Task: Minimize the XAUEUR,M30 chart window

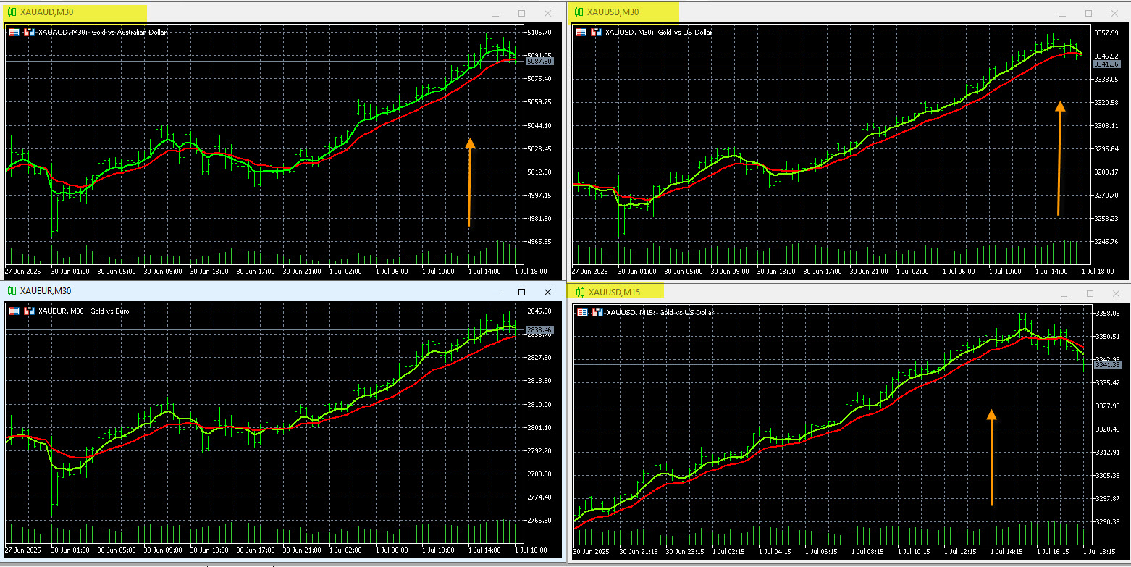Action: point(495,293)
